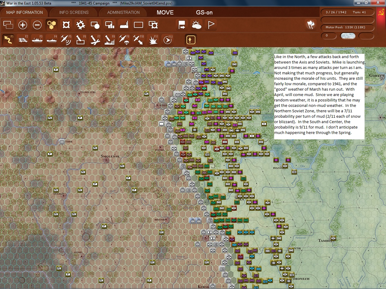Click the Bryansk town label on the map
The width and height of the screenshot is (386, 289).
pyautogui.click(x=160, y=220)
